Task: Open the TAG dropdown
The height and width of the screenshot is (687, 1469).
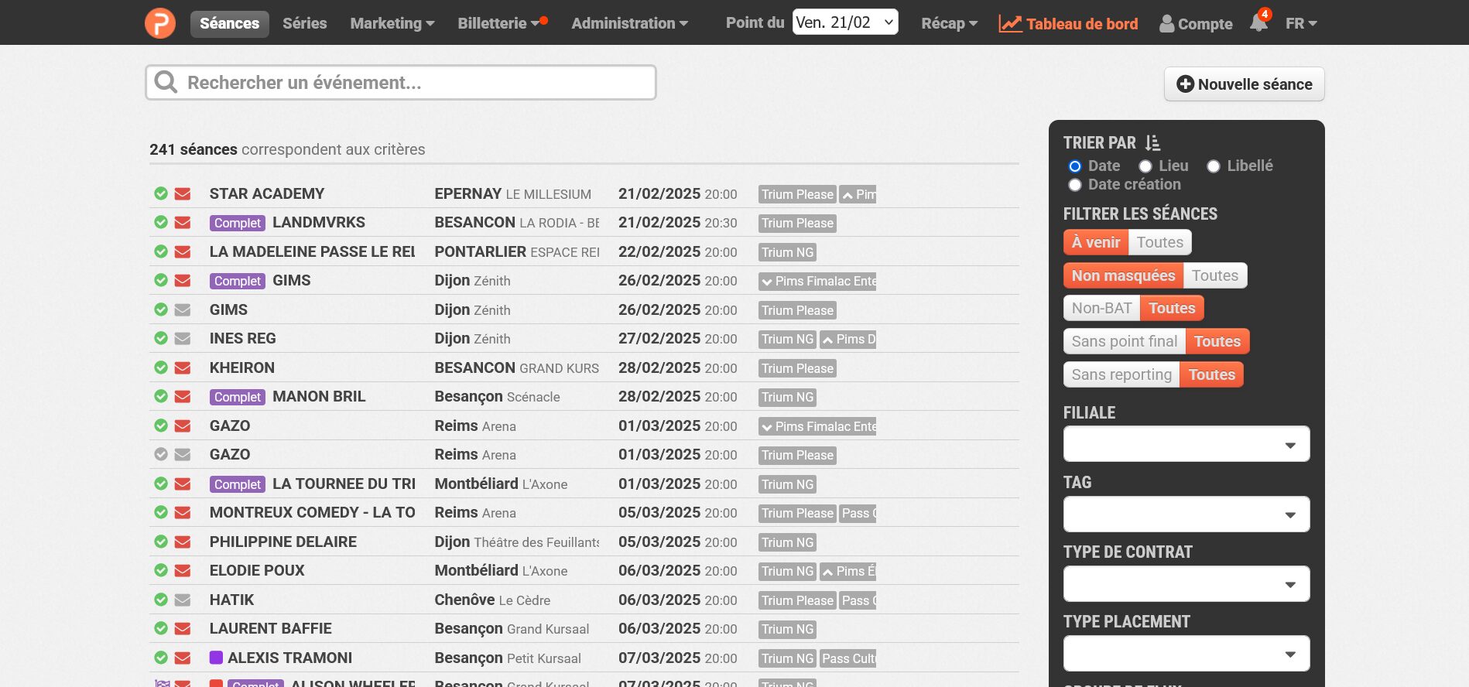Action: click(1186, 514)
